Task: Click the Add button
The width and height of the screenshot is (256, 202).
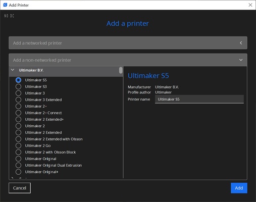Action: tap(239, 188)
